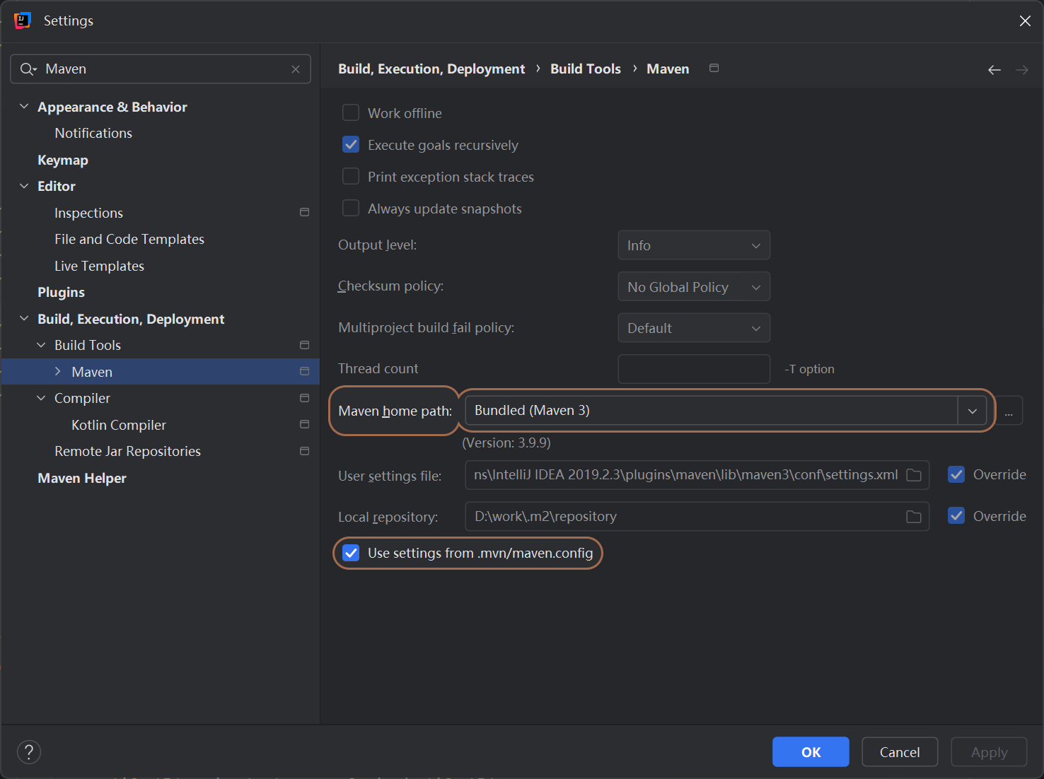Collapse the Compiler node
Viewport: 1044px width, 779px height.
[41, 398]
